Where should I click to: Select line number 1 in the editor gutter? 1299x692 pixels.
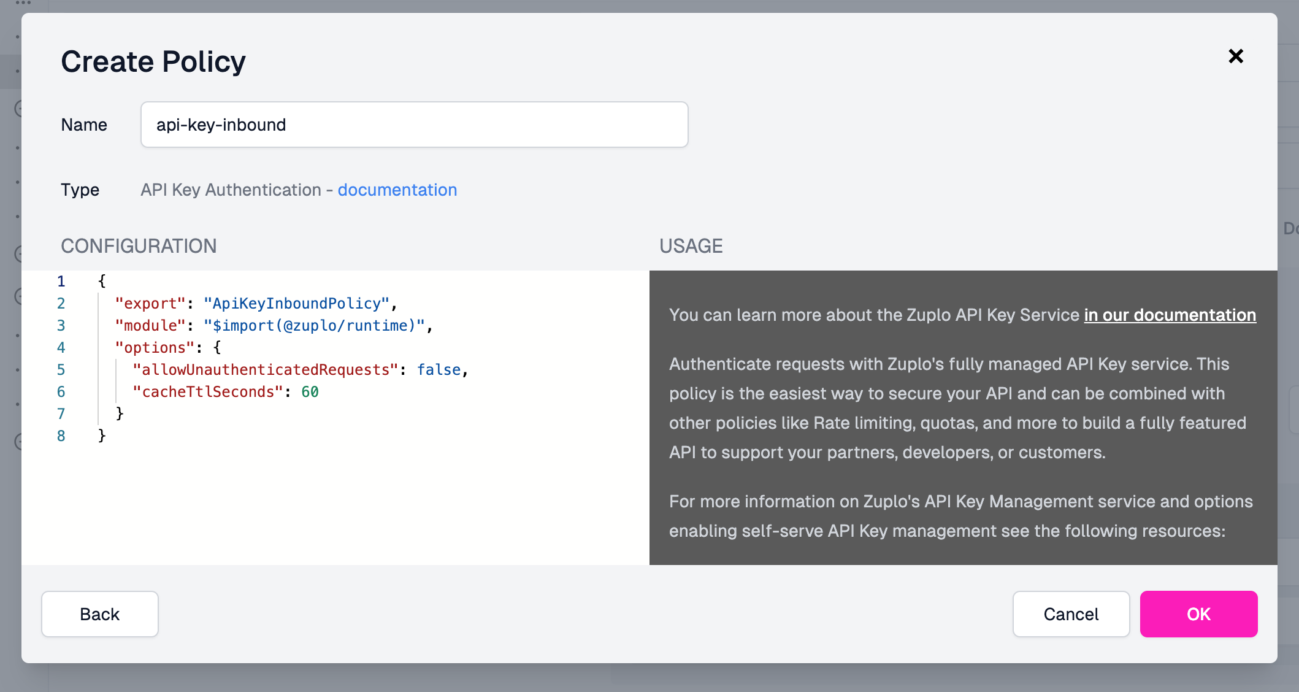pyautogui.click(x=61, y=282)
